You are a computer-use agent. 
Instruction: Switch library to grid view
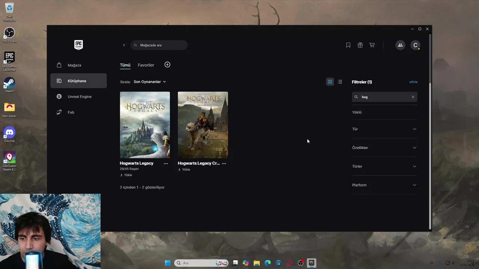coord(330,82)
